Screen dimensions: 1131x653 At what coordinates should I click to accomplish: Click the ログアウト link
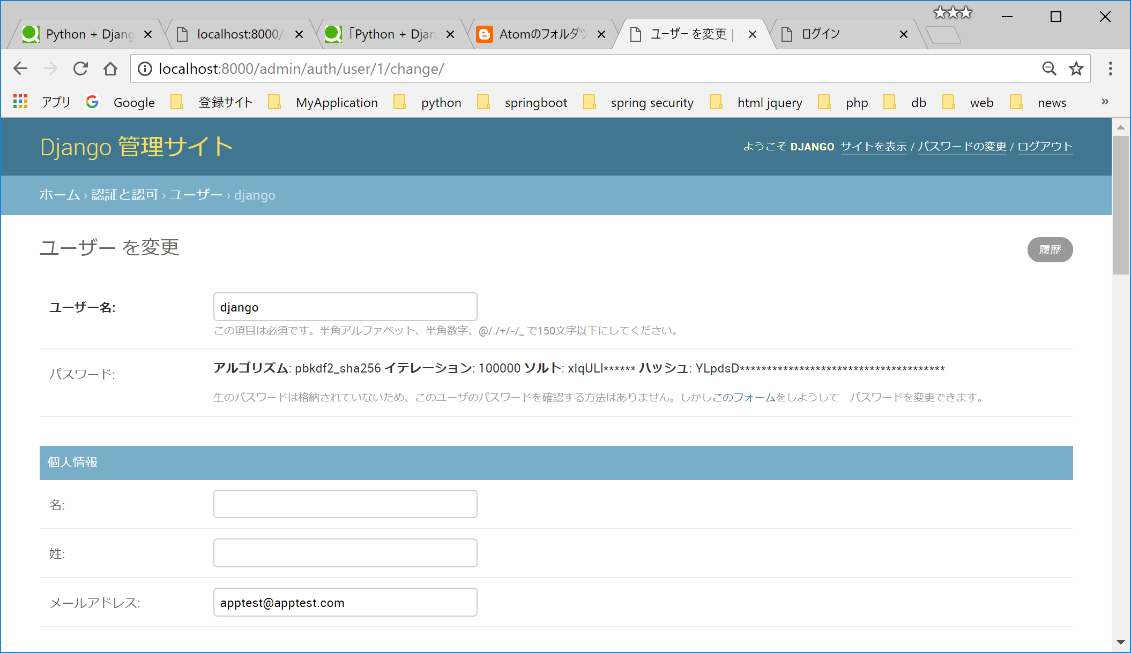(x=1044, y=147)
